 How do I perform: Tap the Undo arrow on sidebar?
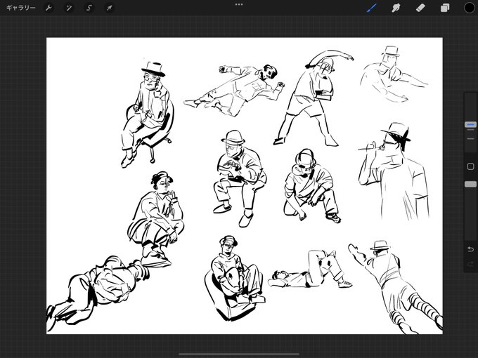[x=470, y=249]
